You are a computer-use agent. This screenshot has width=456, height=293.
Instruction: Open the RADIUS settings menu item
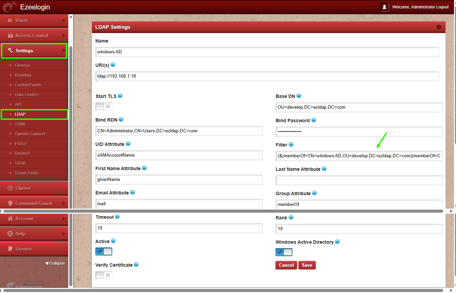pyautogui.click(x=22, y=154)
